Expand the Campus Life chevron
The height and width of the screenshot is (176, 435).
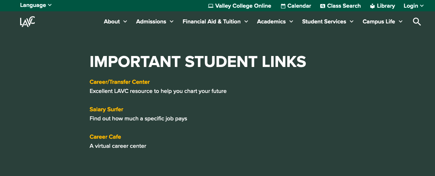(401, 22)
